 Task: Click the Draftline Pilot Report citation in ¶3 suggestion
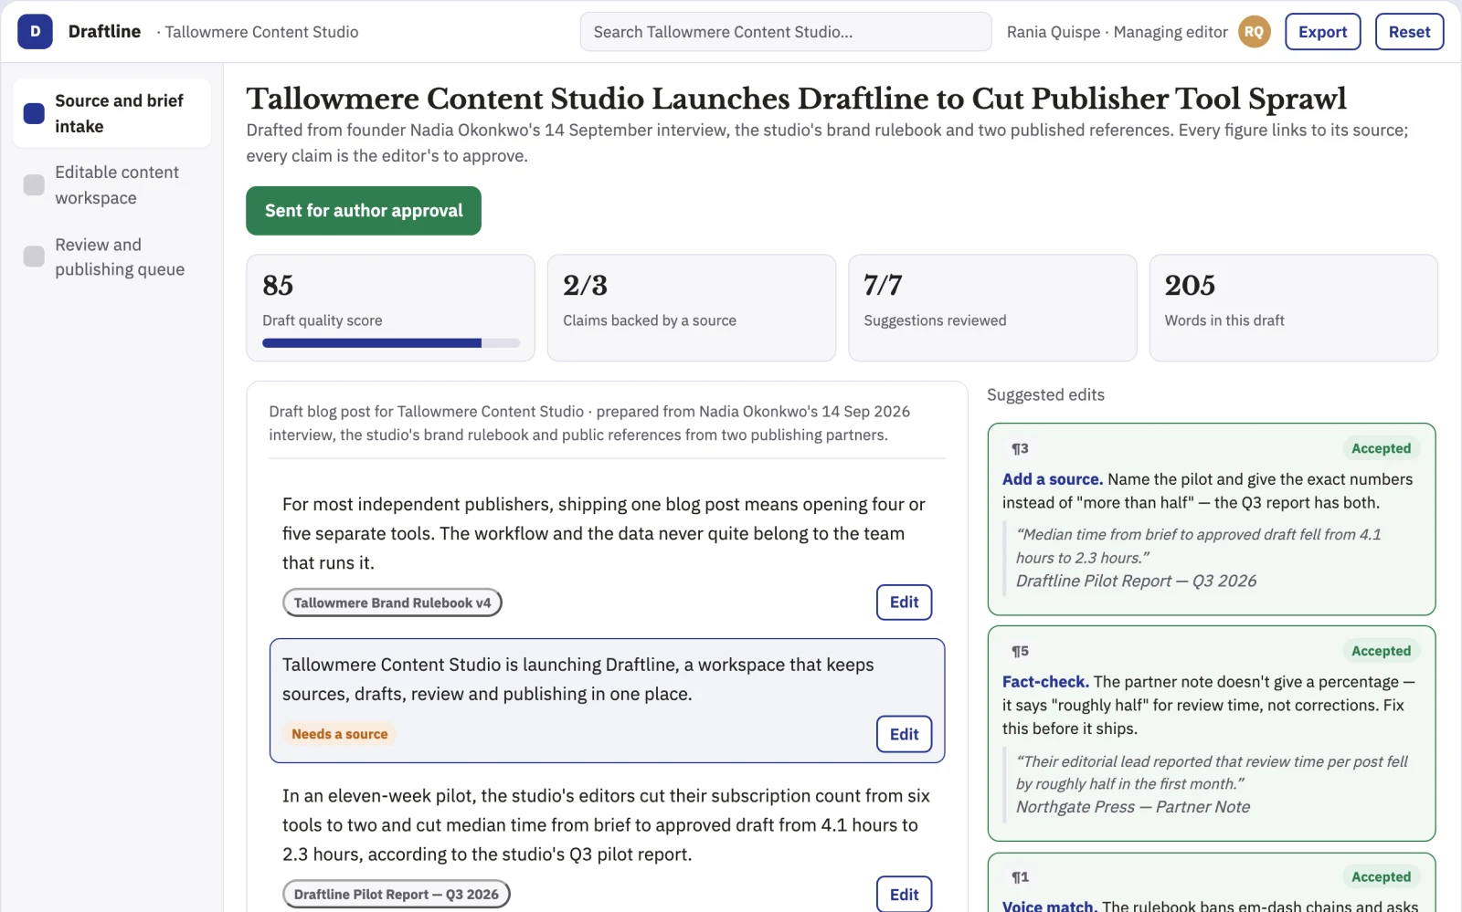[x=1136, y=581]
